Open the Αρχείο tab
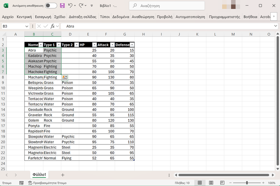The image size is (280, 186). [8, 17]
